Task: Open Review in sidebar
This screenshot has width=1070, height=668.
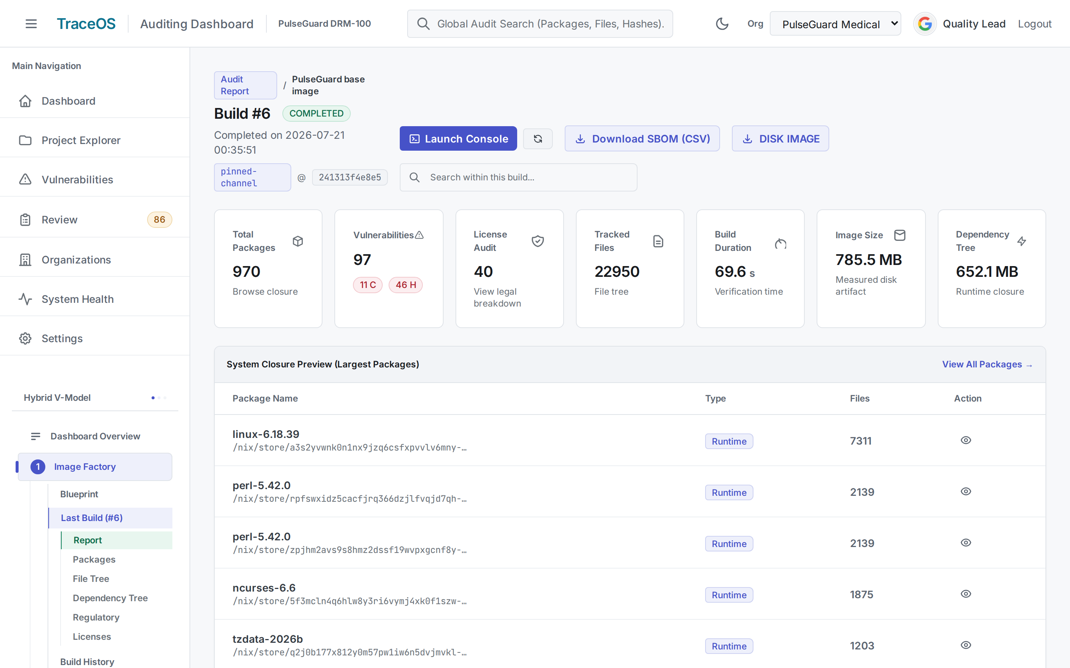Action: (95, 220)
